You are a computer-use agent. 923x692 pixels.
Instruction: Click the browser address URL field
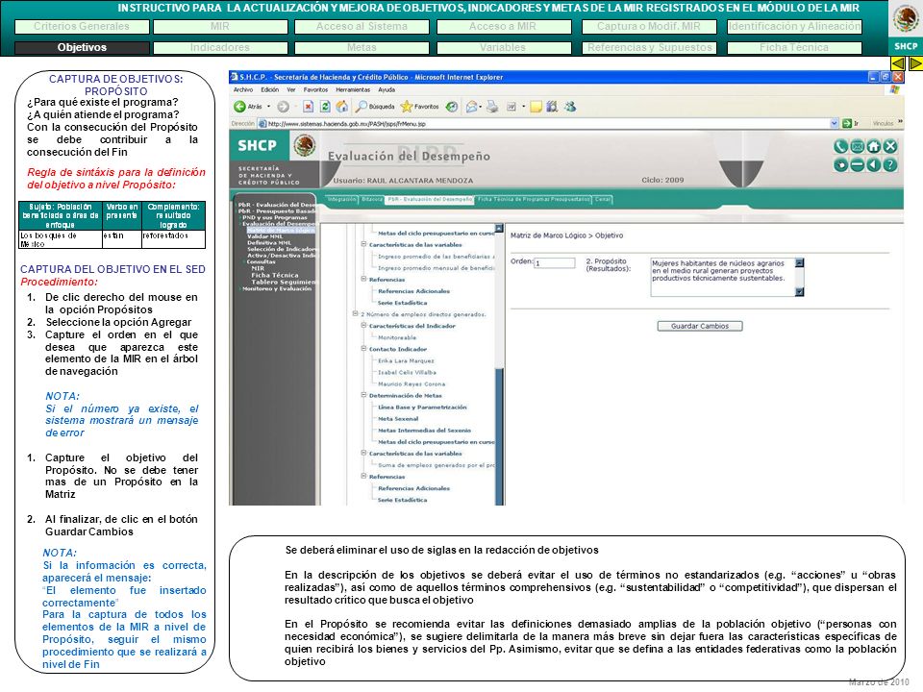tap(547, 124)
